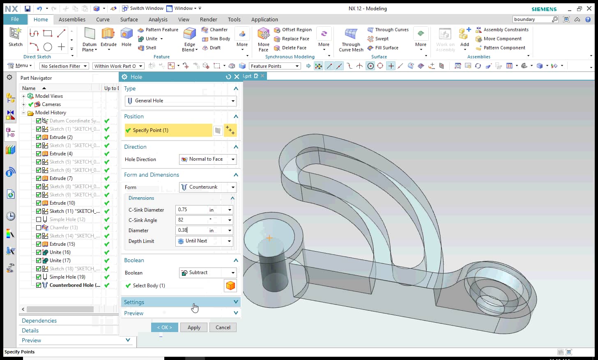Click the Save icon in title bar
Image resolution: width=598 pixels, height=360 pixels.
tap(27, 8)
